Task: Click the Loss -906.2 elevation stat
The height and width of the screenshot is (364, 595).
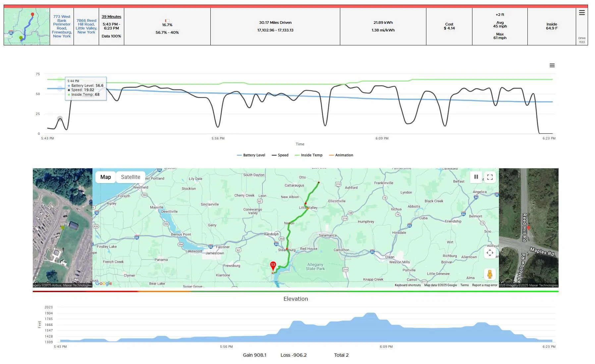Action: [x=294, y=355]
